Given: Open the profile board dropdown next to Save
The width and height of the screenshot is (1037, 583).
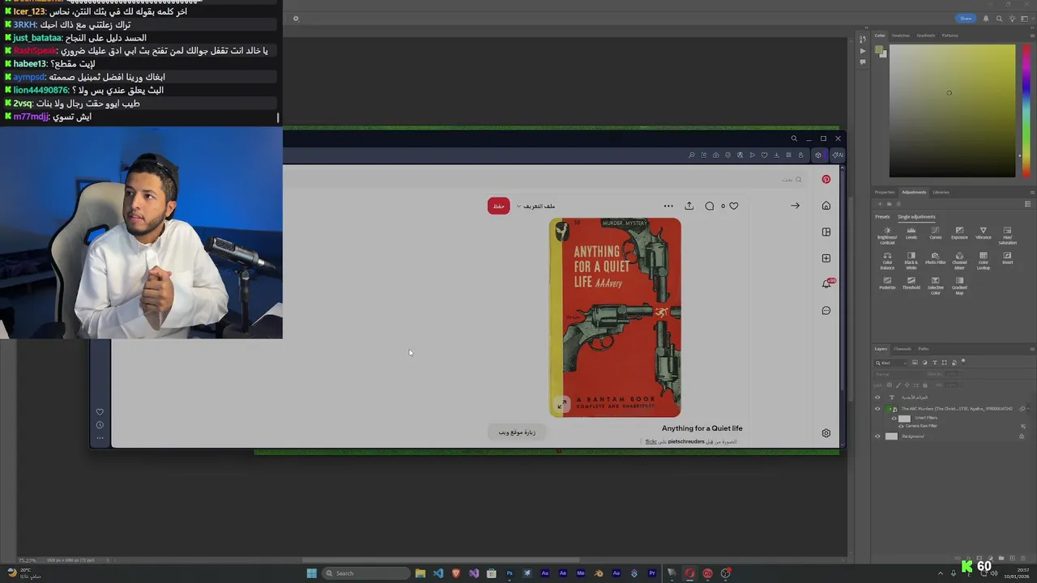Looking at the screenshot, I should point(536,206).
